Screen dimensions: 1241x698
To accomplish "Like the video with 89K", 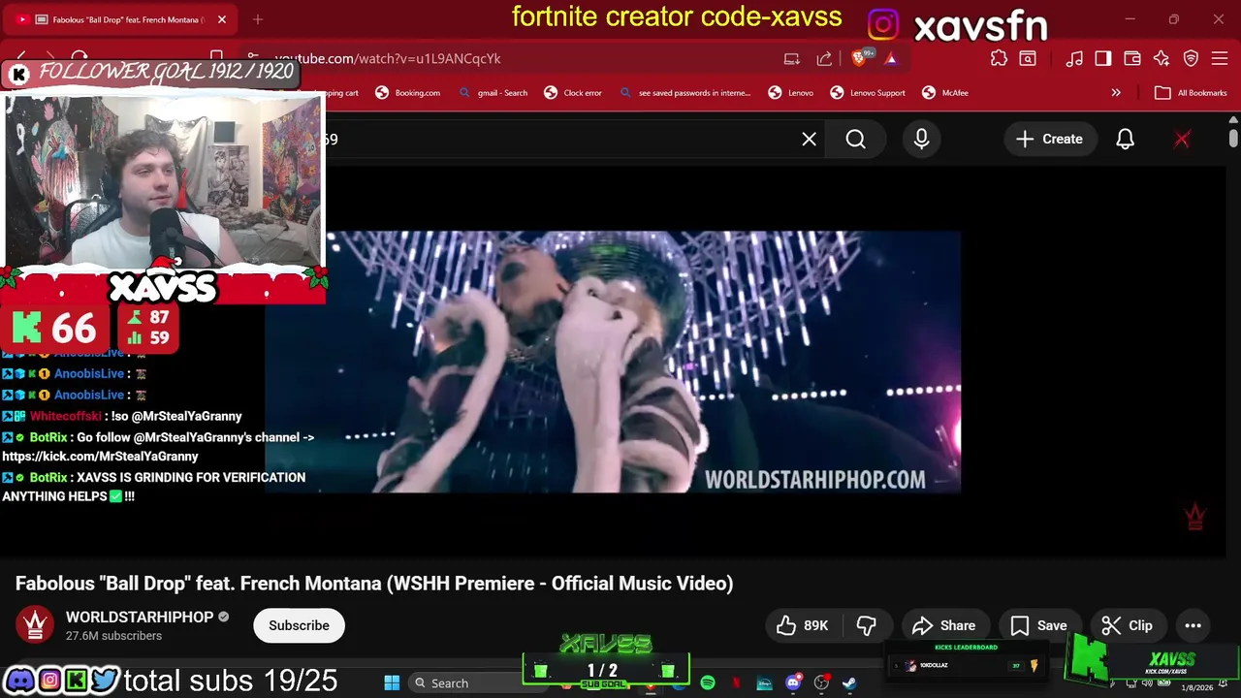I will pos(803,626).
